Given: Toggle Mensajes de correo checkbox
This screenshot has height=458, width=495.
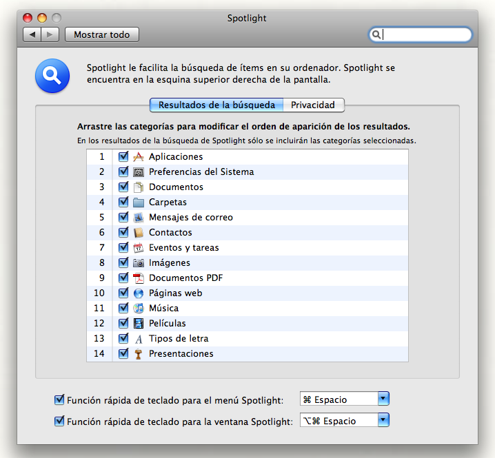Looking at the screenshot, I should 123,217.
